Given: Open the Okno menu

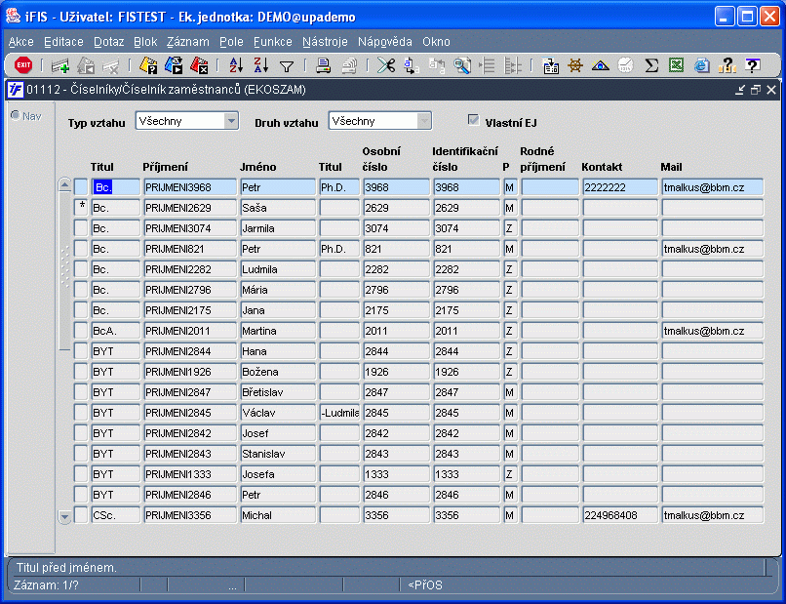Looking at the screenshot, I should coord(436,42).
